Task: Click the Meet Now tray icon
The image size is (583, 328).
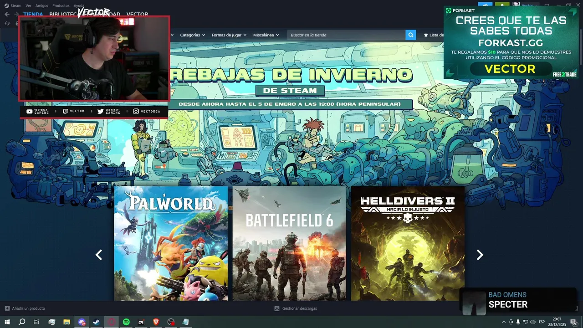Action: pyautogui.click(x=511, y=322)
